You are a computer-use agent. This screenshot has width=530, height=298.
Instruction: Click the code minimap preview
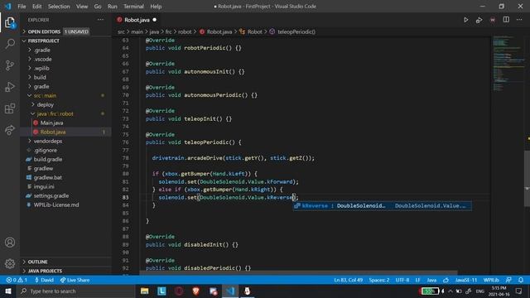508,63
